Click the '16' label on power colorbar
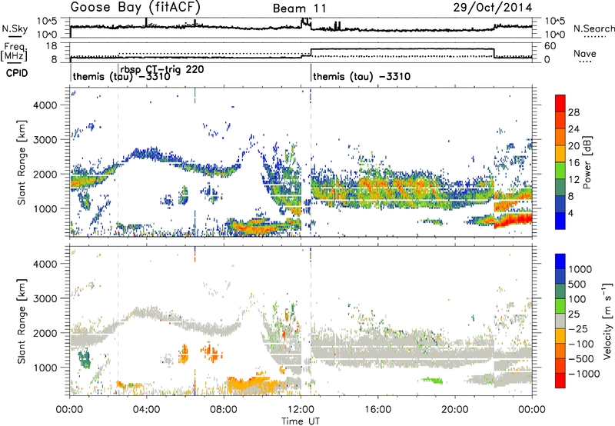615x426 pixels. pyautogui.click(x=573, y=163)
